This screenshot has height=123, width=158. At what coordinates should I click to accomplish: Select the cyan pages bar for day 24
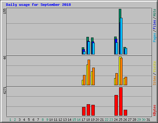tap(117, 48)
